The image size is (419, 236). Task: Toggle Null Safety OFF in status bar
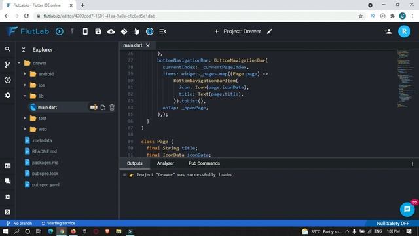click(x=393, y=223)
